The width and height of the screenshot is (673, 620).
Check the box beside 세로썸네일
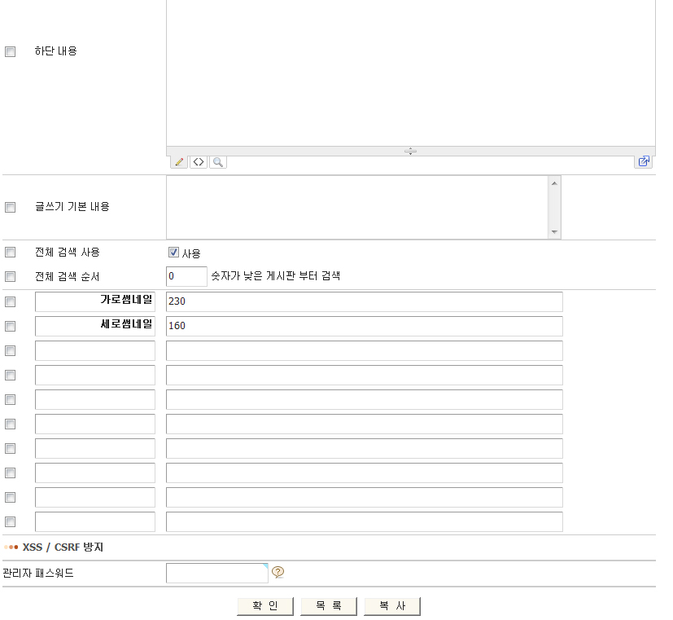click(11, 326)
